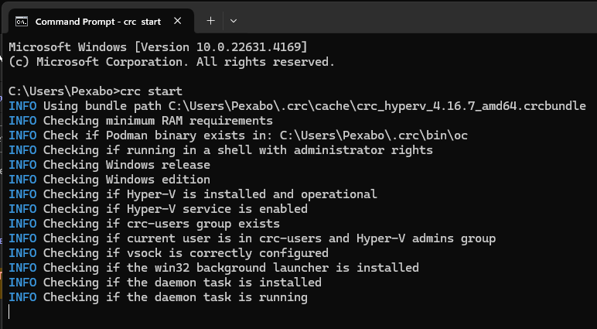This screenshot has width=597, height=329.
Task: Click the 'shell with administrator rights' line
Action: (x=221, y=150)
